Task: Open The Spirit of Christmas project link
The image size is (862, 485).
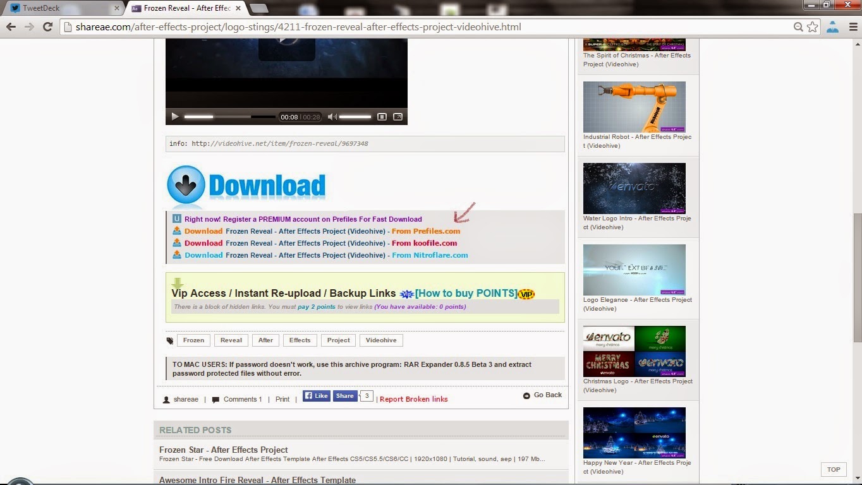Action: point(637,60)
